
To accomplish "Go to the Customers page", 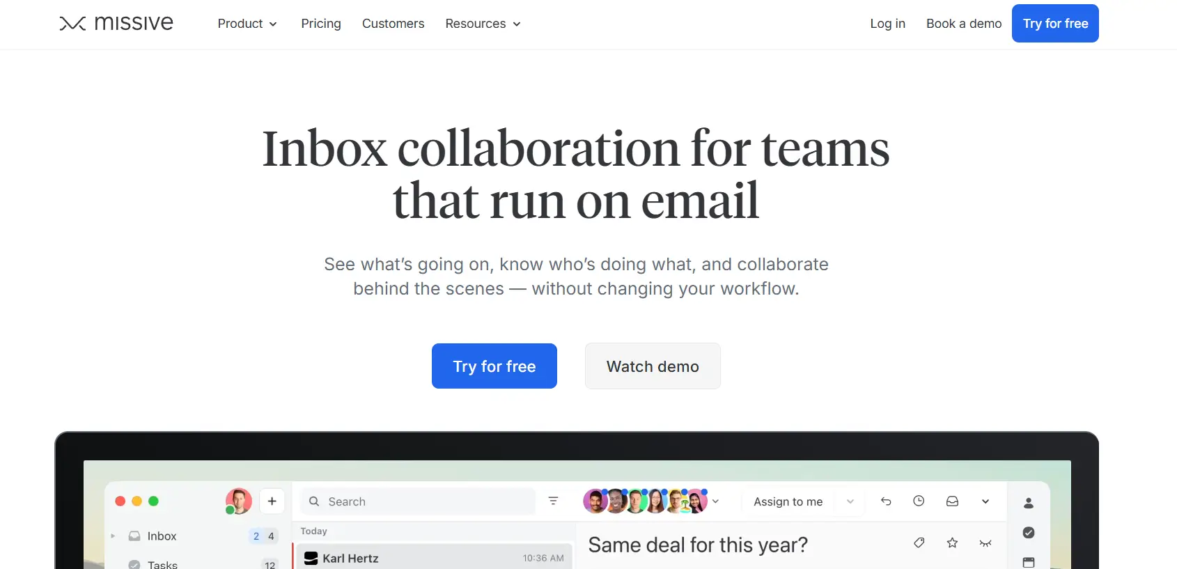I will [x=393, y=24].
